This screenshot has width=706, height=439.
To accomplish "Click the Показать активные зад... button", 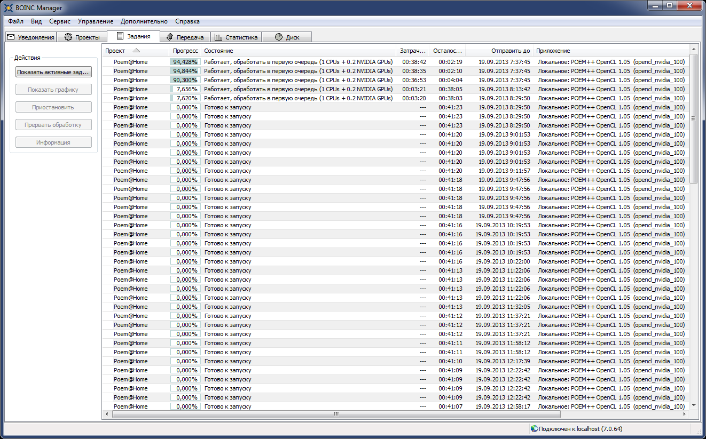I will pyautogui.click(x=53, y=72).
